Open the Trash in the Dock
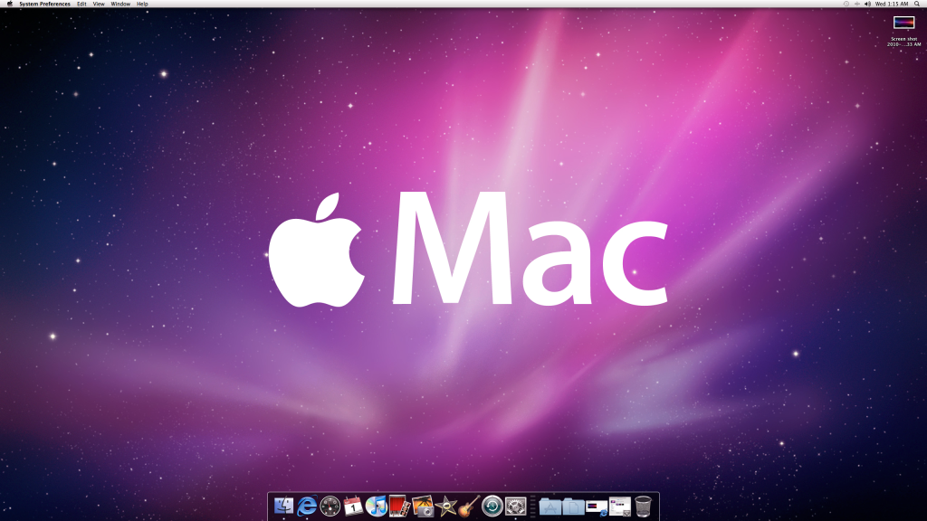This screenshot has height=521, width=927. (644, 506)
